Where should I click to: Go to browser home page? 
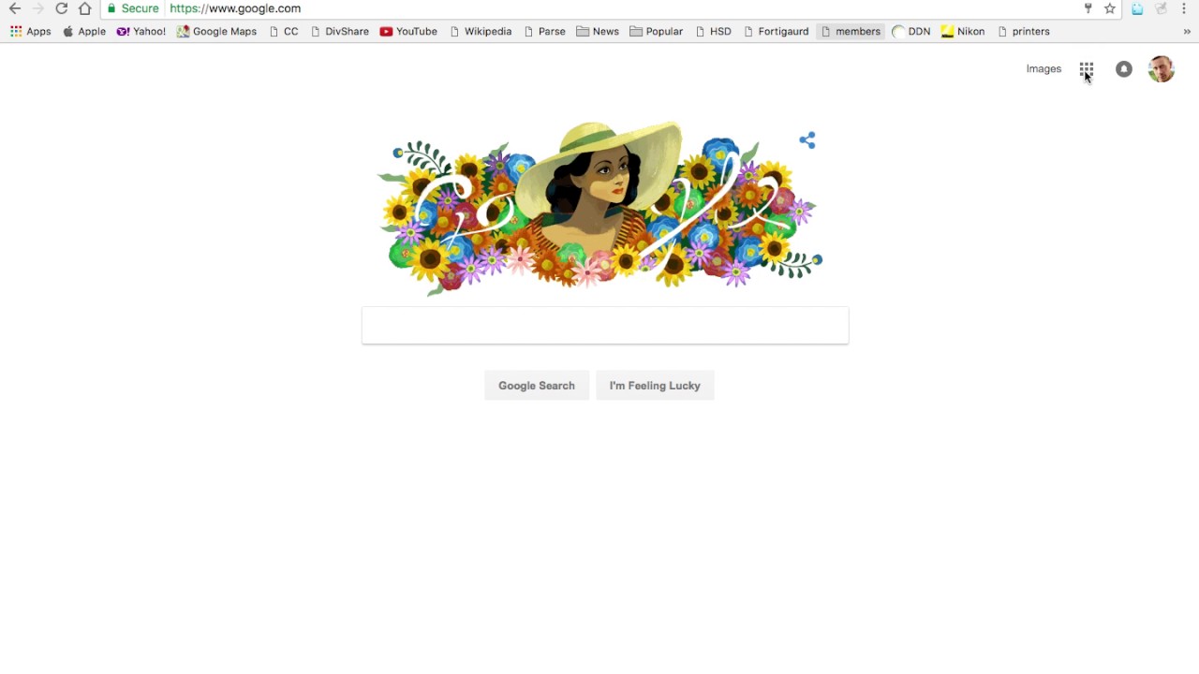click(x=85, y=8)
